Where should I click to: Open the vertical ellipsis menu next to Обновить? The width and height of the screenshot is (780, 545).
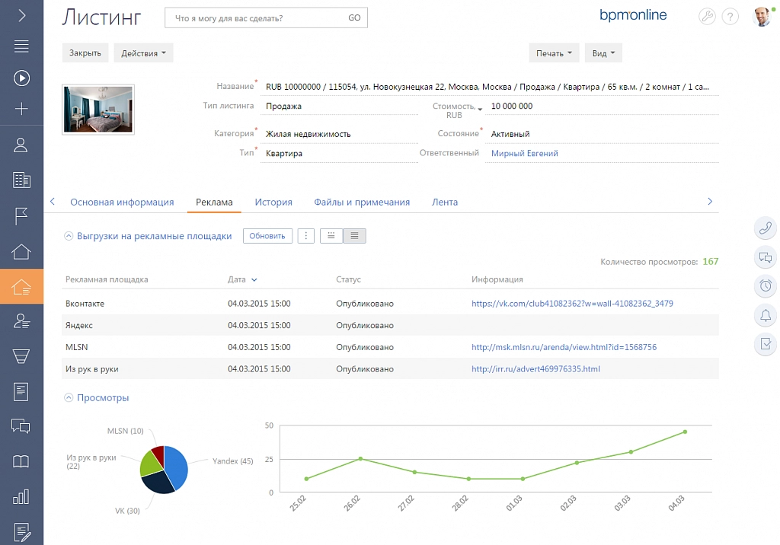pos(306,236)
